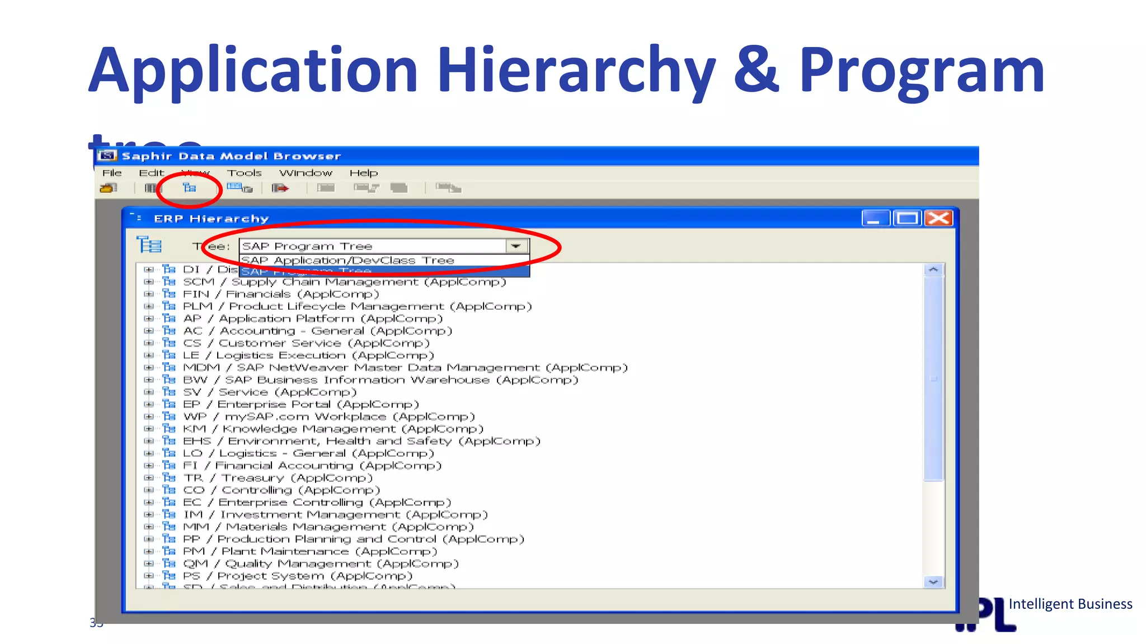Select 'PS / Project System (ApplComp)' row
Screen dimensions: 1146x644
(x=298, y=576)
